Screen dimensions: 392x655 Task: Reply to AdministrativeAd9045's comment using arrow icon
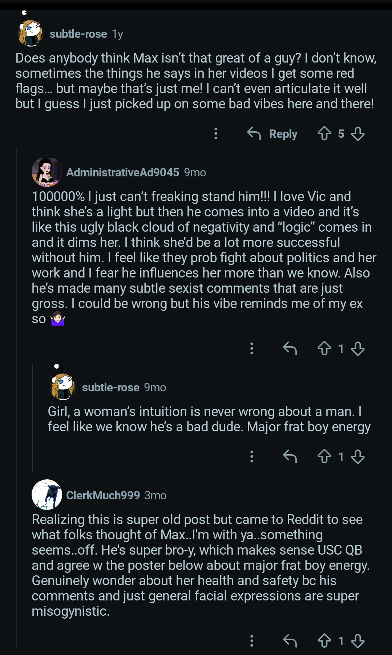(x=290, y=348)
